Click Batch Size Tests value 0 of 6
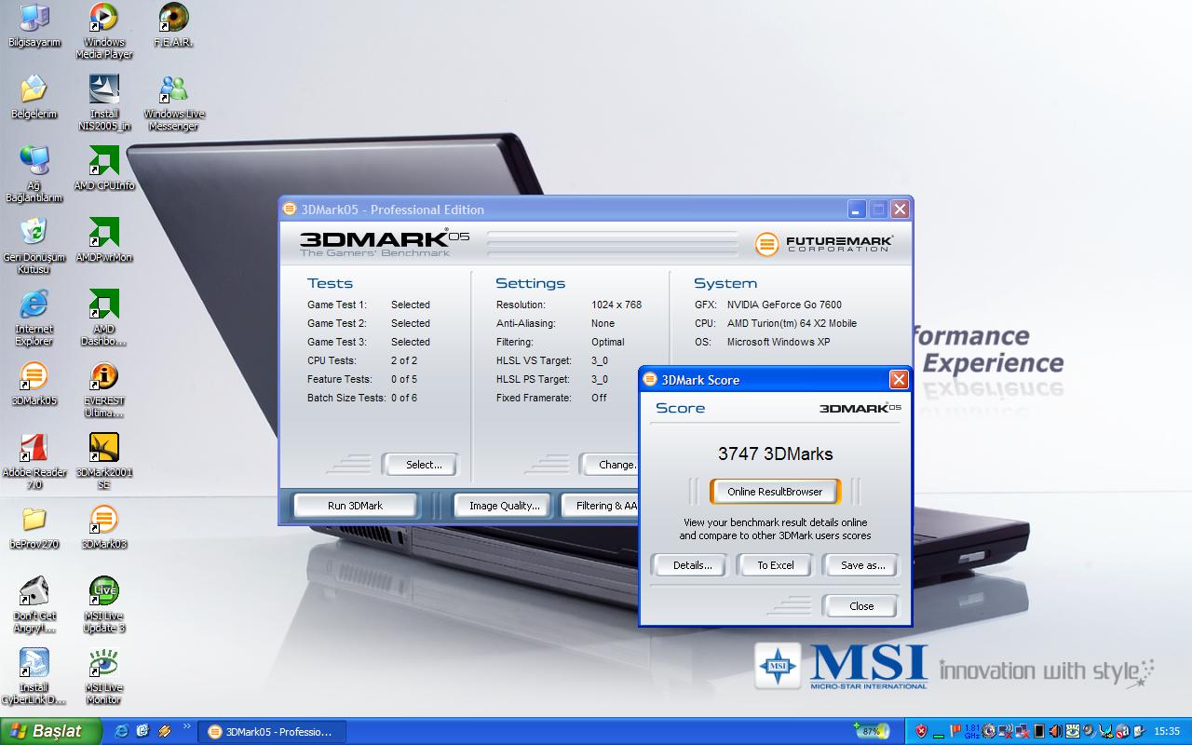Screen dimensions: 1192x745 click(x=404, y=398)
